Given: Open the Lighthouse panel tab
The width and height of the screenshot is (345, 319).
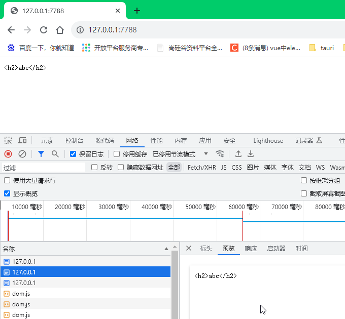Looking at the screenshot, I should tap(268, 140).
